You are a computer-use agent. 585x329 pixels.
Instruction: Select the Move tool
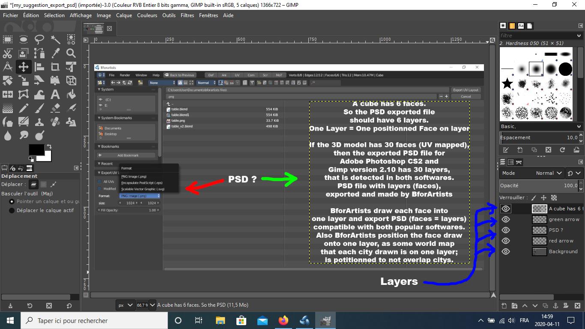24,67
